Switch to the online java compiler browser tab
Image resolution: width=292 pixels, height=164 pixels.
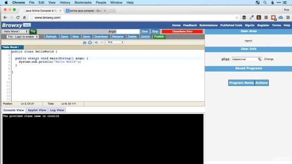click(86, 11)
